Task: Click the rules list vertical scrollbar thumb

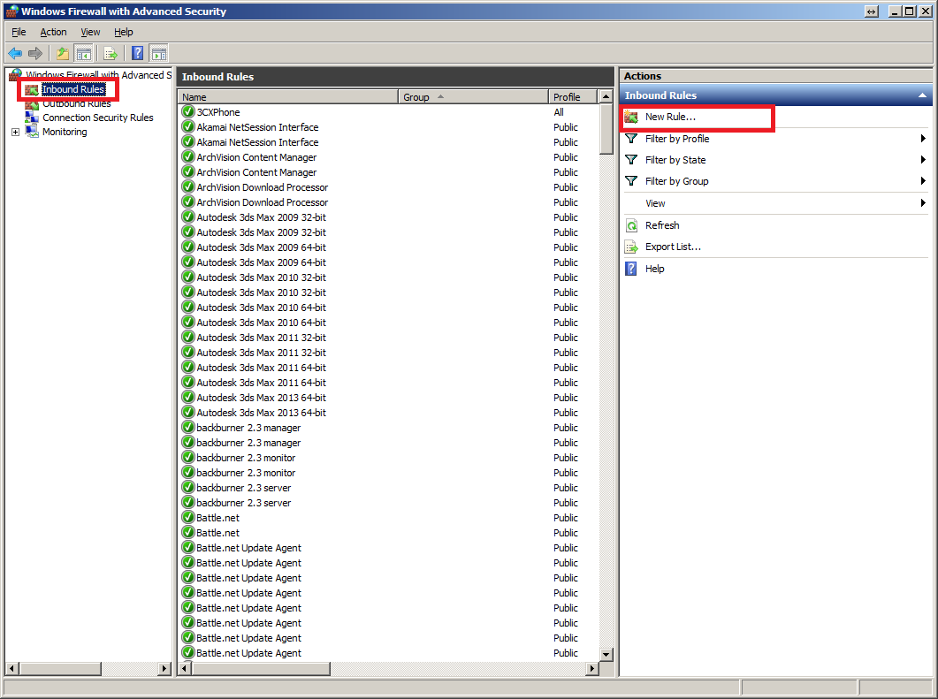Action: tap(606, 128)
